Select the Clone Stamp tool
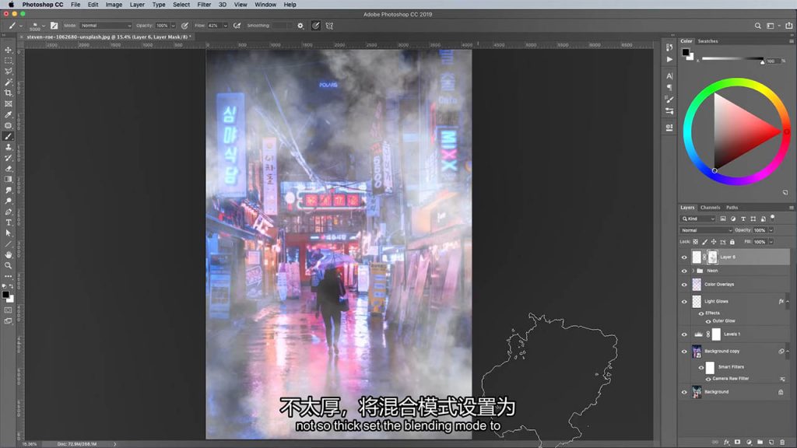Image resolution: width=797 pixels, height=448 pixels. pyautogui.click(x=8, y=147)
